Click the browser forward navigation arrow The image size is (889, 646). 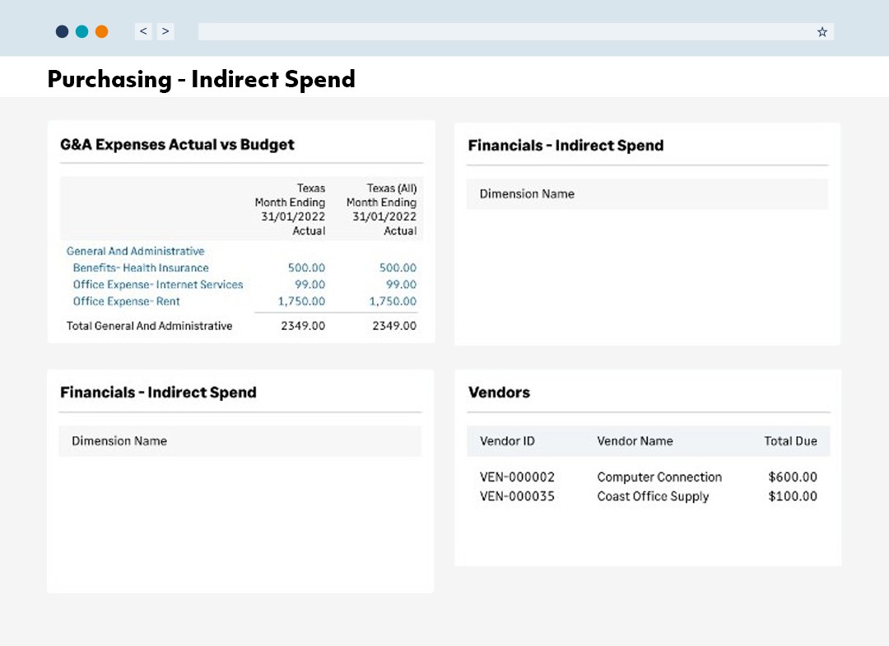pos(165,30)
